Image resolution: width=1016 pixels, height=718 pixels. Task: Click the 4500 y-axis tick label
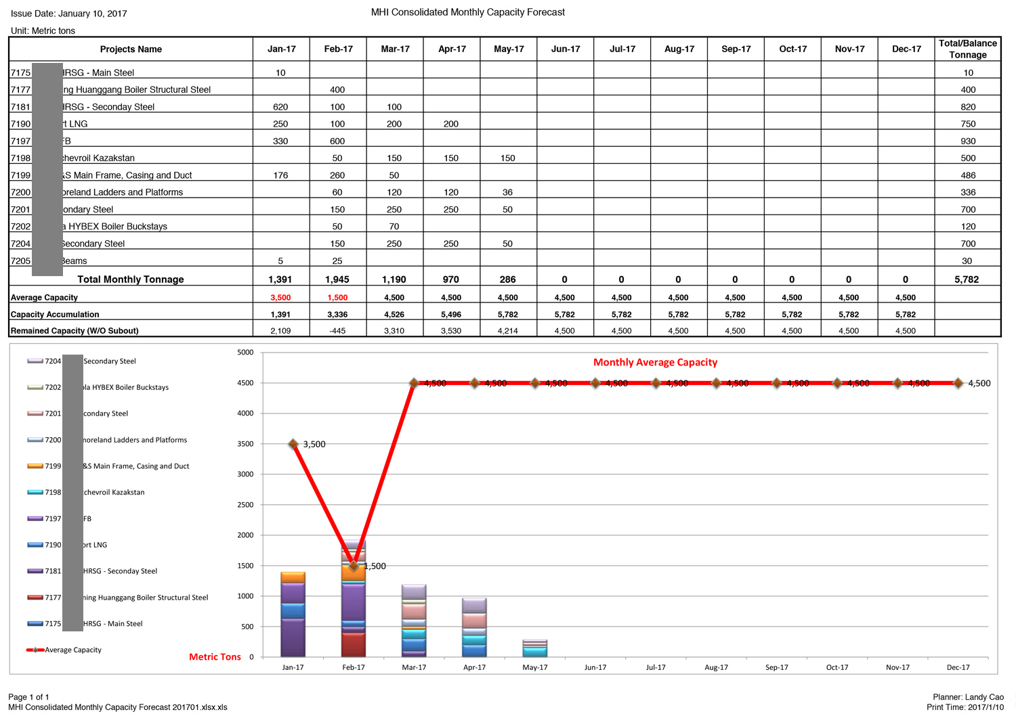point(245,383)
